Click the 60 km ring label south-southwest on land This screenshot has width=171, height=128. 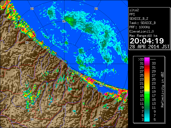(32, 119)
